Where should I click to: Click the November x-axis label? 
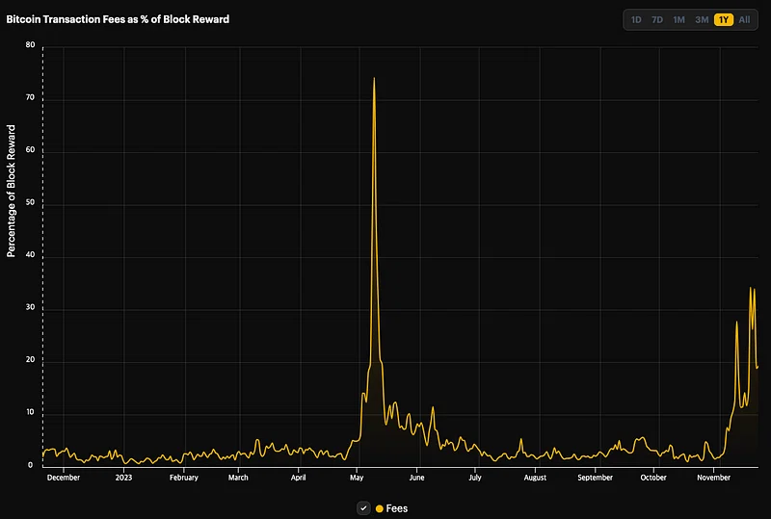tap(714, 478)
